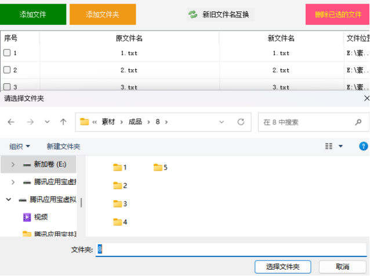370x276 pixels.
Task: Open the address bar history dropdown
Action: tap(222, 122)
